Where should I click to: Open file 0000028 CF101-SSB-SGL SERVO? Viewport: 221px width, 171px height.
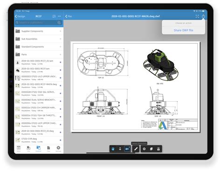point(39,93)
